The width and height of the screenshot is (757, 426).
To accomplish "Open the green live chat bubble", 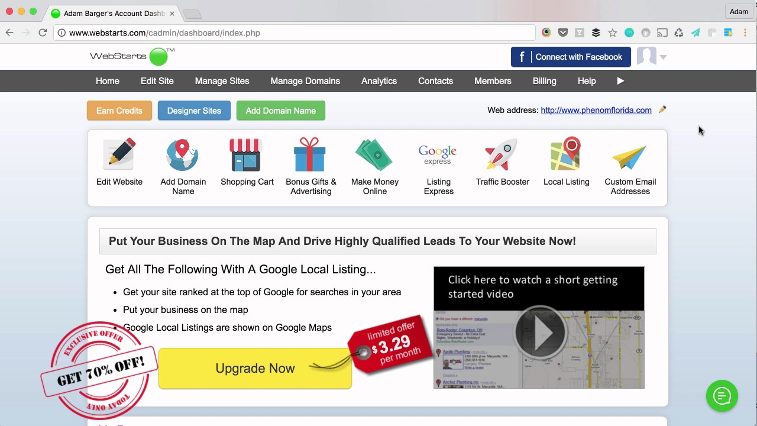I will tap(722, 395).
